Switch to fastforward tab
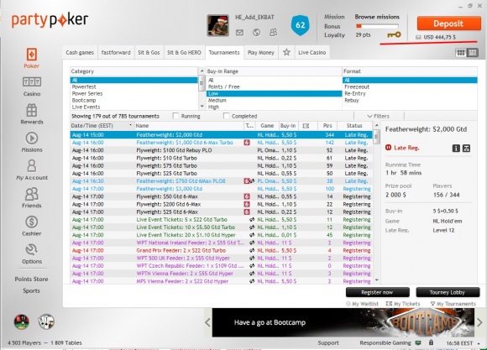Image resolution: width=487 pixels, height=350 pixels. 116,52
